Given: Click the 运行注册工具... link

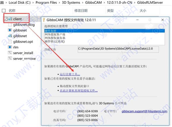Looking at the screenshot, I should (x=70, y=74).
